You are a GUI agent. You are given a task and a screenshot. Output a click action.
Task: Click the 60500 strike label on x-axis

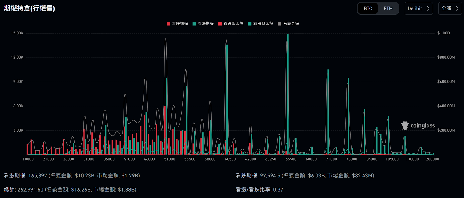pos(230,159)
